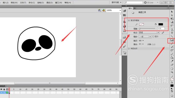The width and height of the screenshot is (175, 98).
Task: Click black fill color swatch in properties
Action: pos(161,24)
